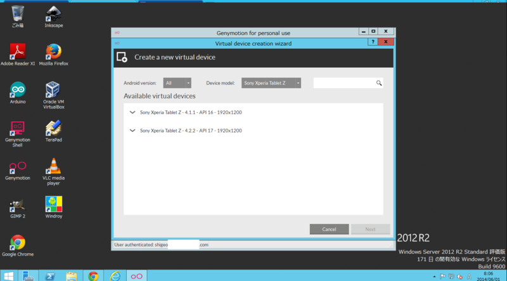Maximize the Genymotion main window
507x281 pixels.
(x=373, y=32)
